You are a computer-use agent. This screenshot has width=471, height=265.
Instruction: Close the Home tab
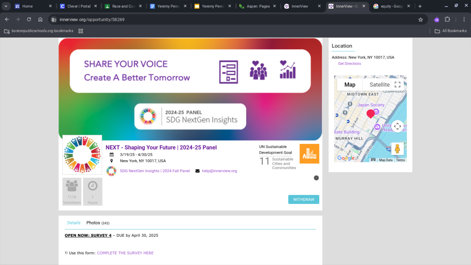tap(50, 6)
